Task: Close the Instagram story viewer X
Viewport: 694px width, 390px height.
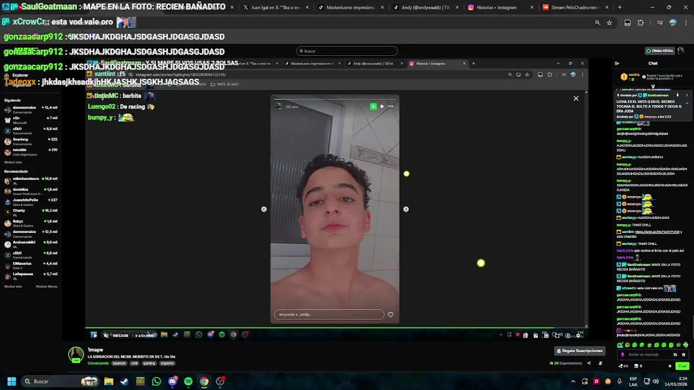Action: [576, 99]
